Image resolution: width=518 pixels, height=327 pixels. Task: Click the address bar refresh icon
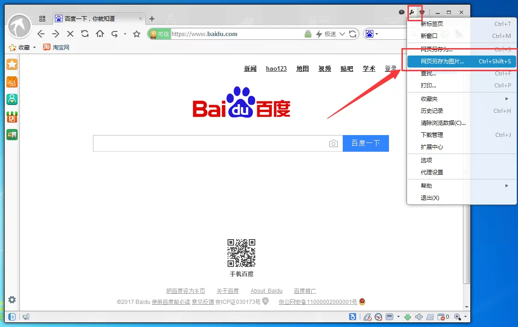point(353,34)
